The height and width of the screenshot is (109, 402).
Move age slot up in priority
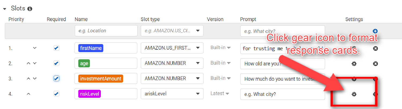coord(29,64)
